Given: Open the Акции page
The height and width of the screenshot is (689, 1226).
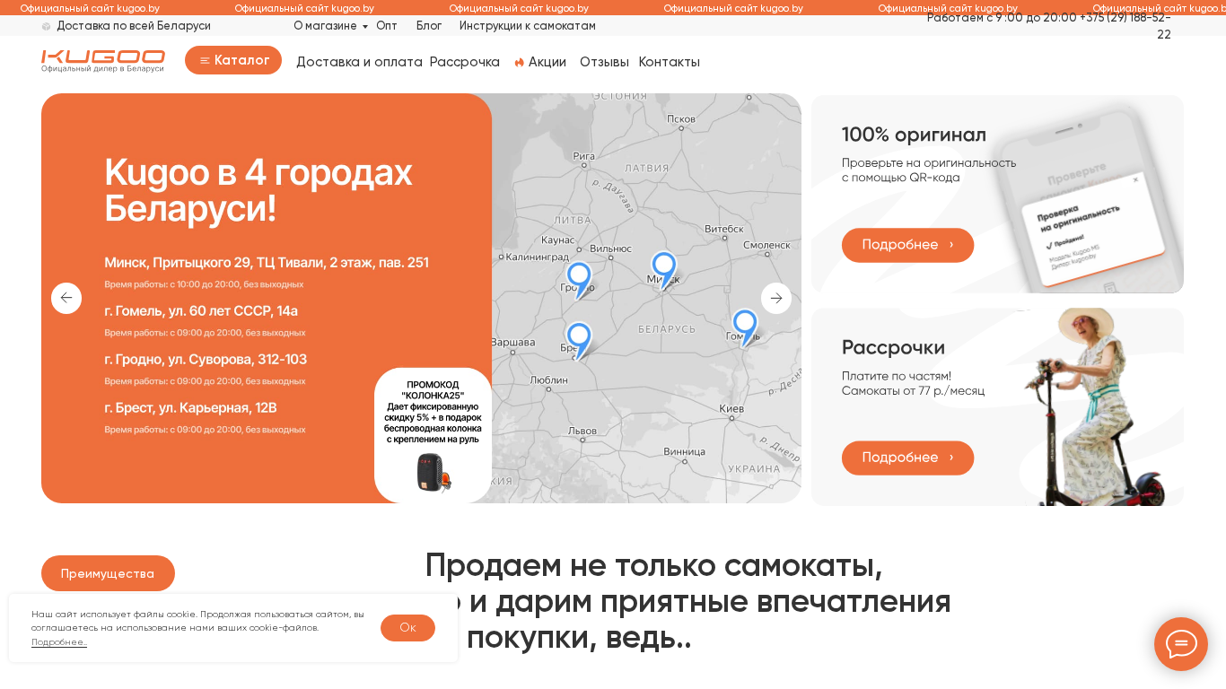Looking at the screenshot, I should coord(540,62).
